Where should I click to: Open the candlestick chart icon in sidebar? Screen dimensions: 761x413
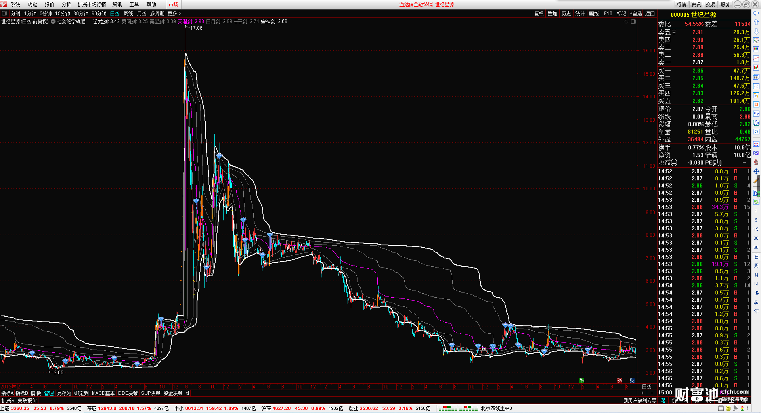[756, 68]
